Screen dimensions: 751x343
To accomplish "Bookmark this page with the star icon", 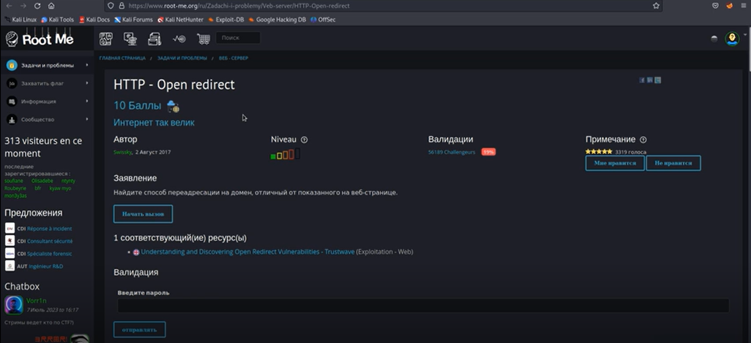I will coord(656,6).
